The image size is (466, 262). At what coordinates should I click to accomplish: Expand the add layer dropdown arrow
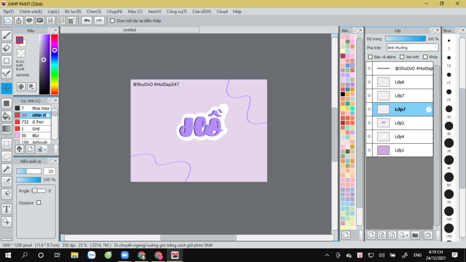coord(406,235)
